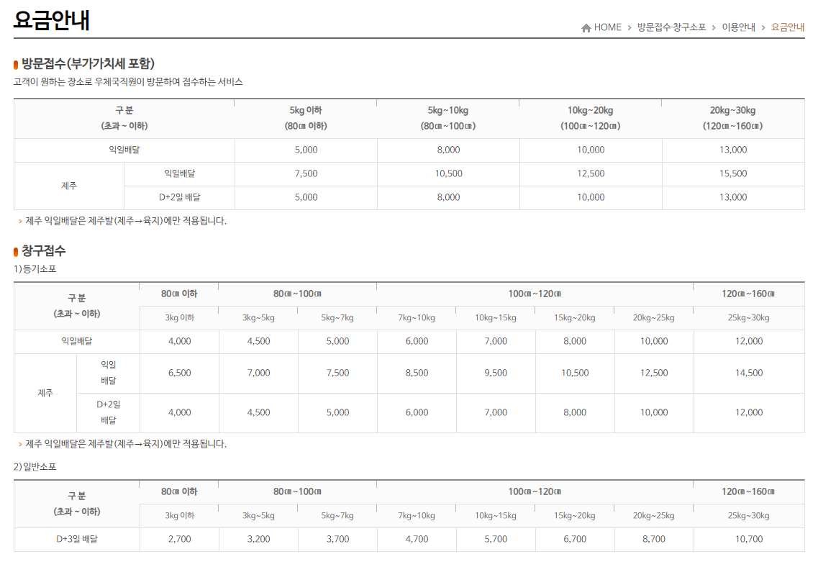Click the 3,200 fee cell
Screen dimensions: 818x562
[x=259, y=540]
